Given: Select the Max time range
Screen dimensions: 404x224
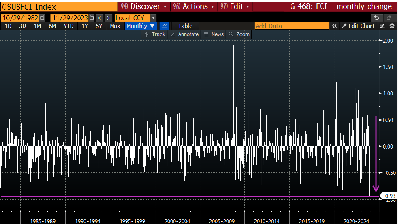Looking at the screenshot, I should point(115,26).
